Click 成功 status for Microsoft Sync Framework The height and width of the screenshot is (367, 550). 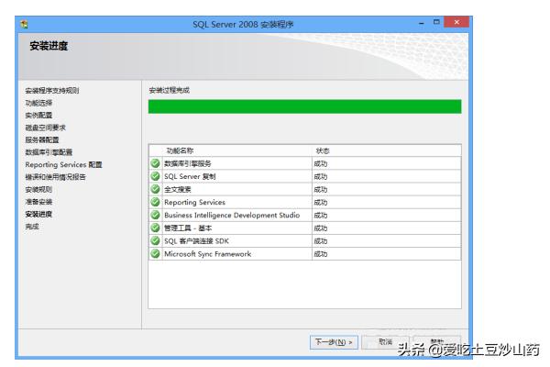pyautogui.click(x=320, y=254)
